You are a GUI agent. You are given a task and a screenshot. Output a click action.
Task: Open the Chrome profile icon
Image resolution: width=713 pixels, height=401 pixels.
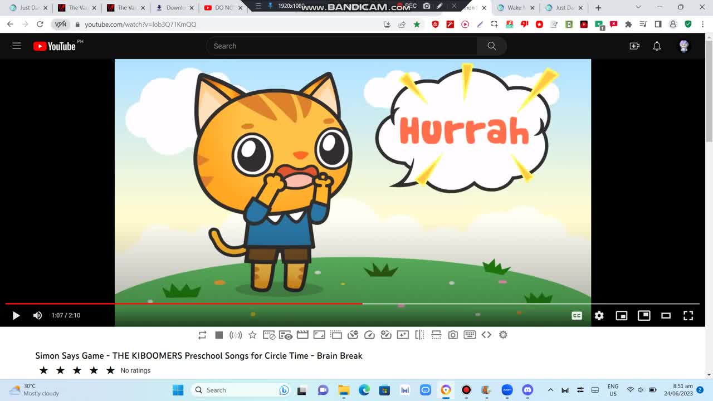point(673,25)
